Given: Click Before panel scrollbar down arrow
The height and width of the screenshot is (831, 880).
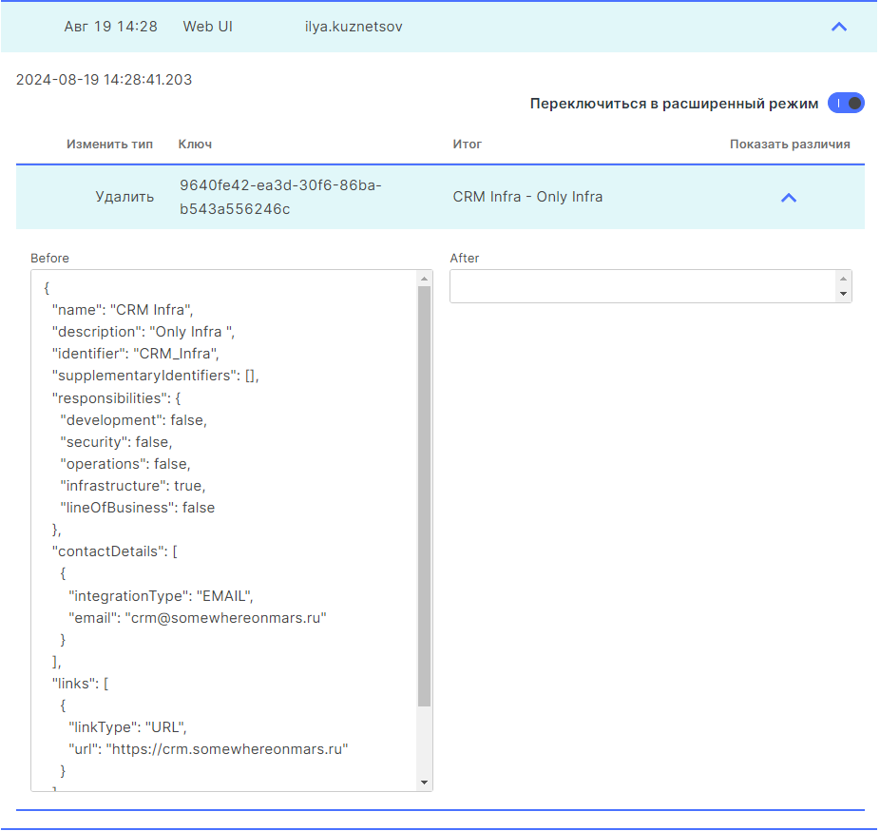Looking at the screenshot, I should tap(424, 782).
